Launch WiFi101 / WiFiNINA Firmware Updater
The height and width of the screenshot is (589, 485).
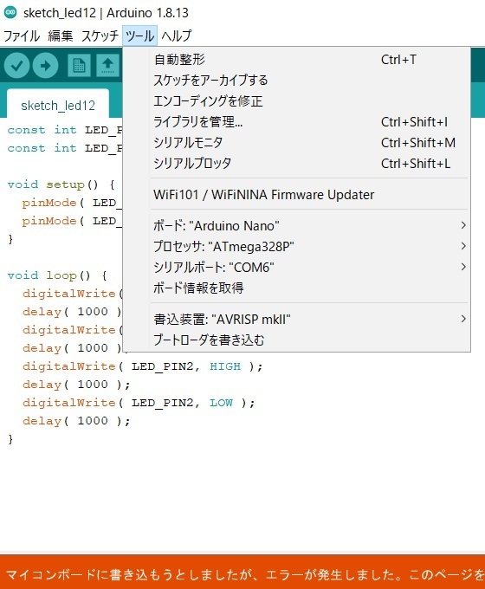coord(297,195)
